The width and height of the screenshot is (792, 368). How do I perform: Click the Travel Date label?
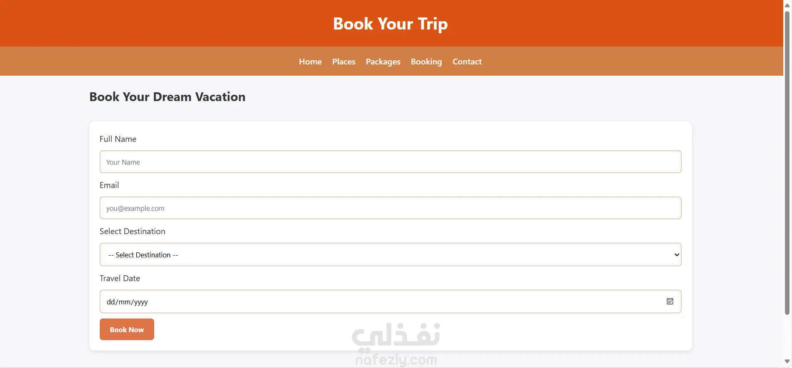pos(120,278)
